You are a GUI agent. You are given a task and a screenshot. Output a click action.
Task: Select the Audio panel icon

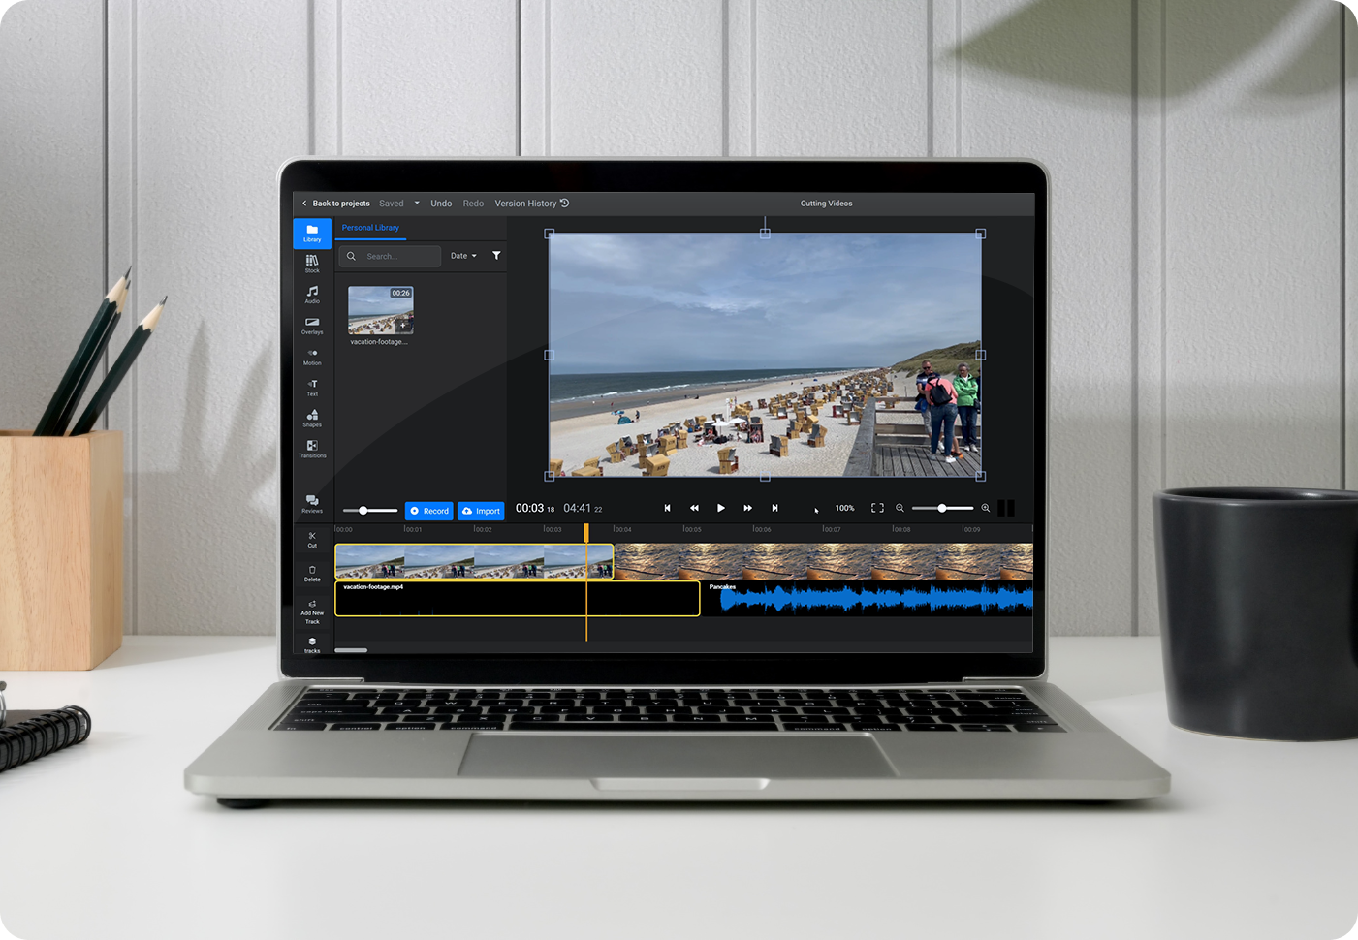[x=312, y=296]
